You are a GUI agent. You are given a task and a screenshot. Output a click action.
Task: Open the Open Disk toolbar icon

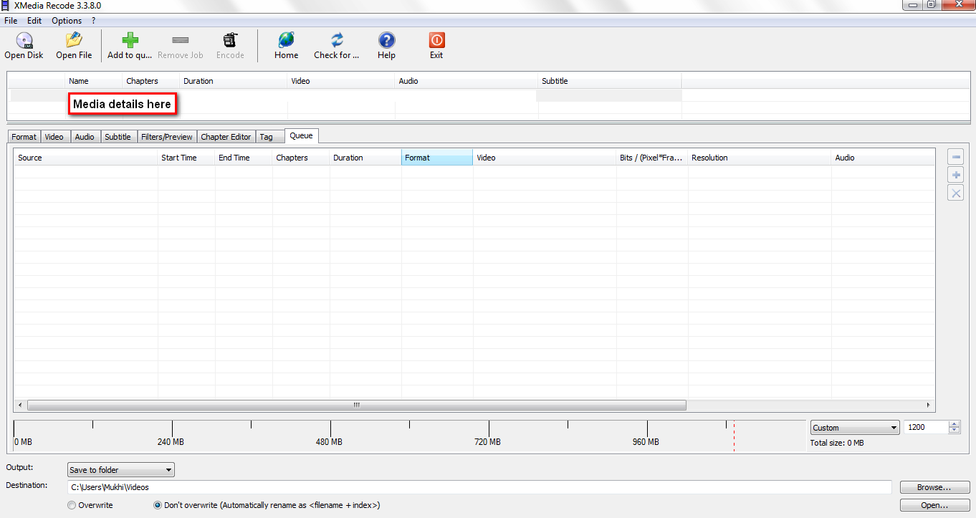point(24,40)
